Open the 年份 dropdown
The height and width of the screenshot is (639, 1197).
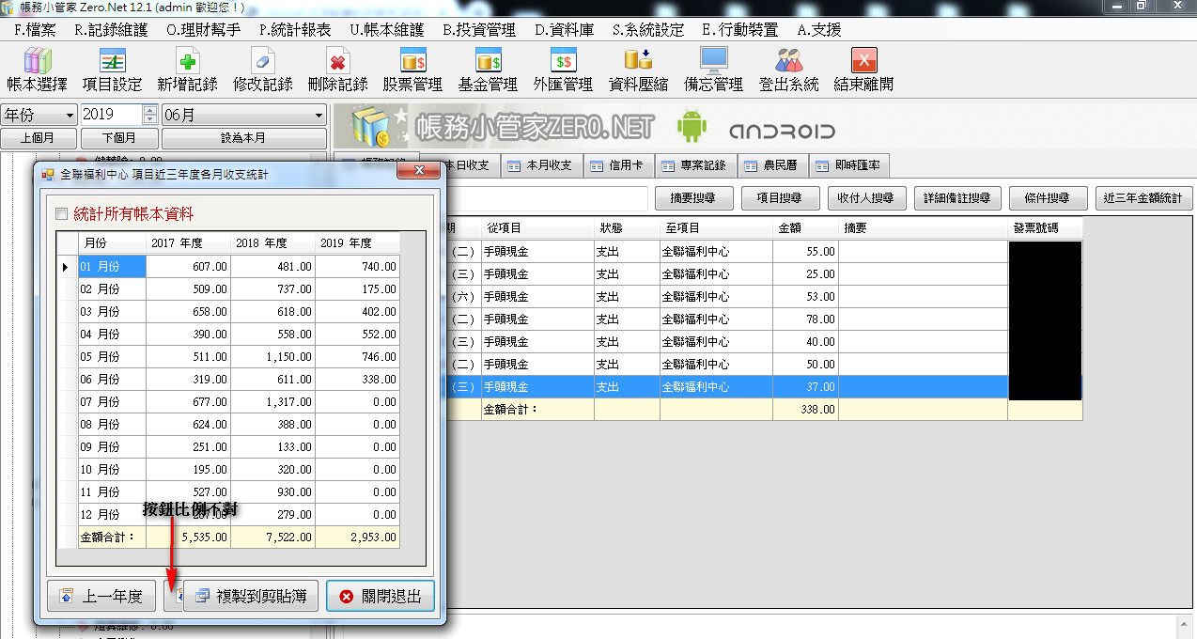39,115
